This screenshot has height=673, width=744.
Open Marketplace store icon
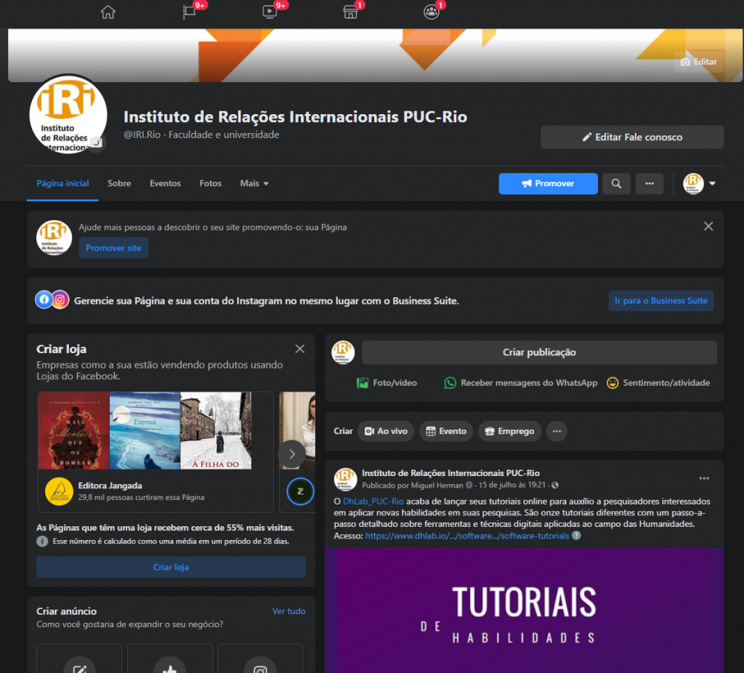(x=351, y=12)
